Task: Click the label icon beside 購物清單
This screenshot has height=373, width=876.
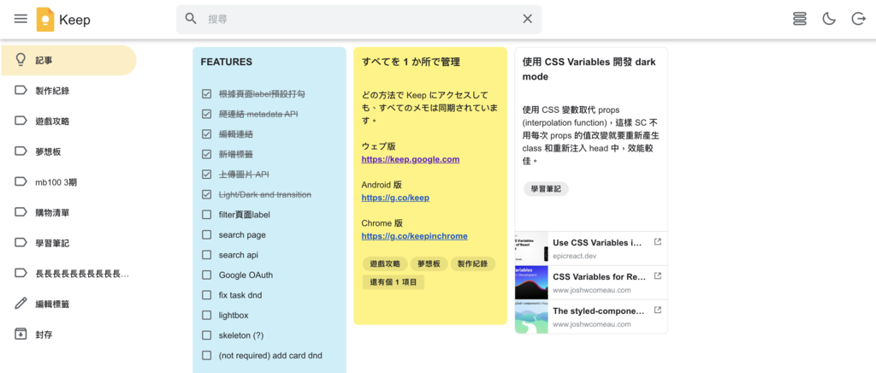Action: coord(21,212)
